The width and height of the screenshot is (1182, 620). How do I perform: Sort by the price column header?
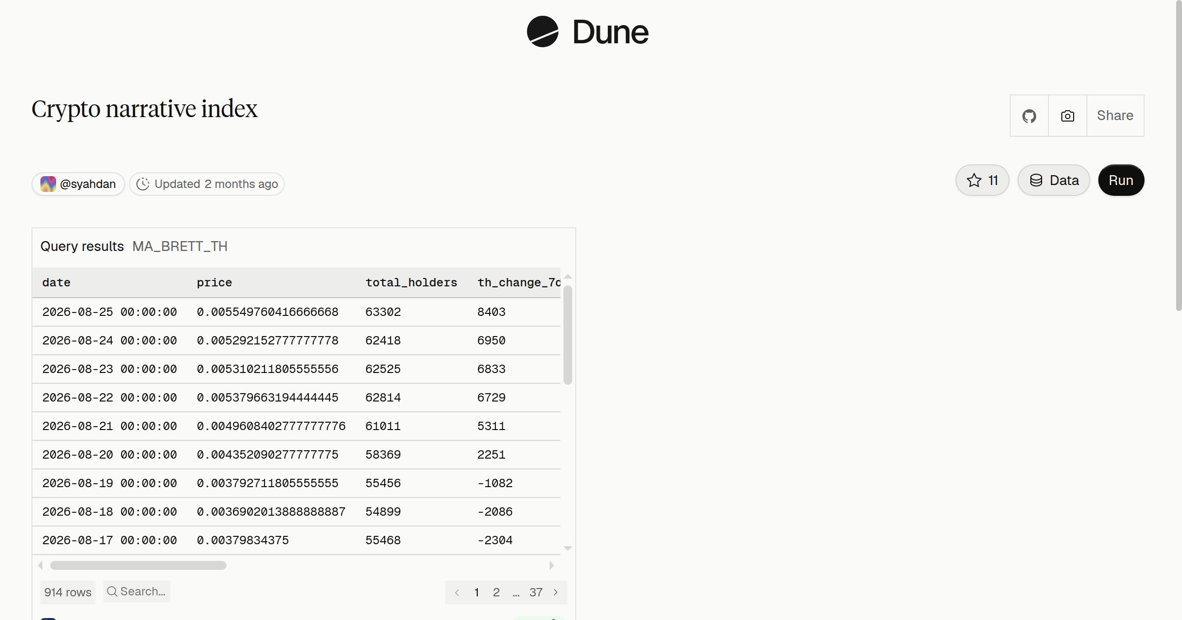[x=214, y=282]
